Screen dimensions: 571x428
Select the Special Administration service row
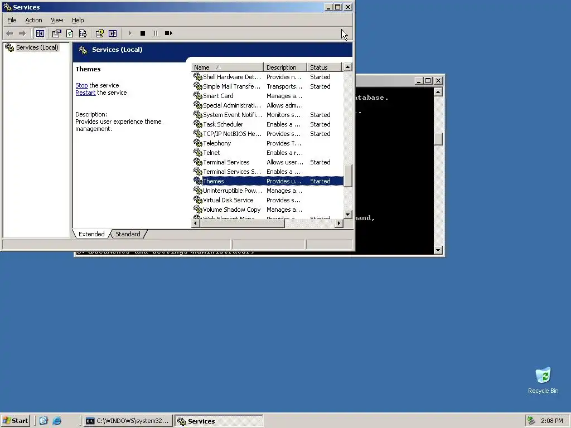click(268, 105)
